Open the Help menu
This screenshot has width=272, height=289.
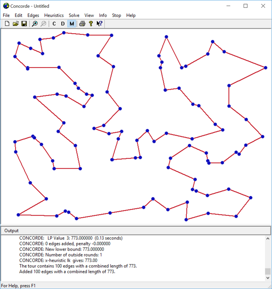[131, 15]
